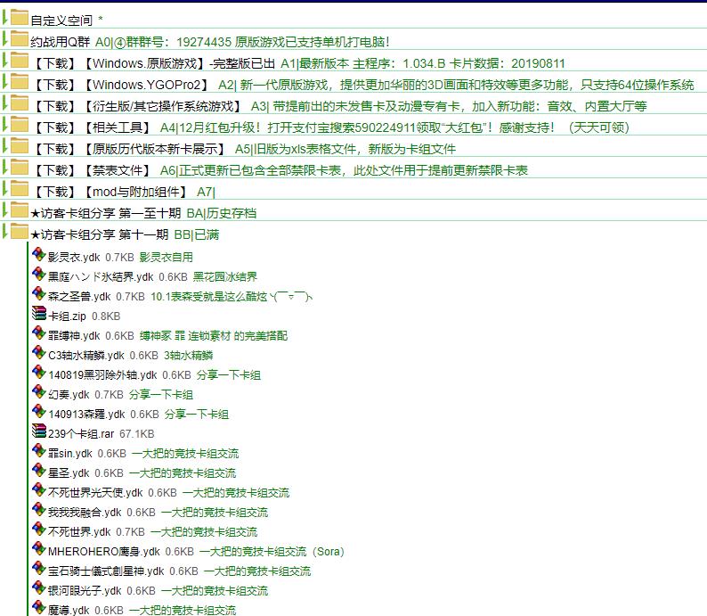Click the file icon beside 幻奏.ydk

click(x=39, y=391)
